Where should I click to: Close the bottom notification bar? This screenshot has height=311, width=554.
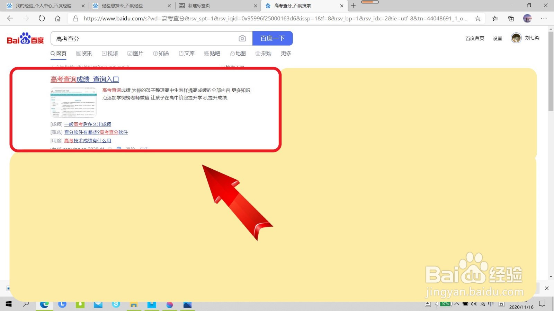coord(547,288)
